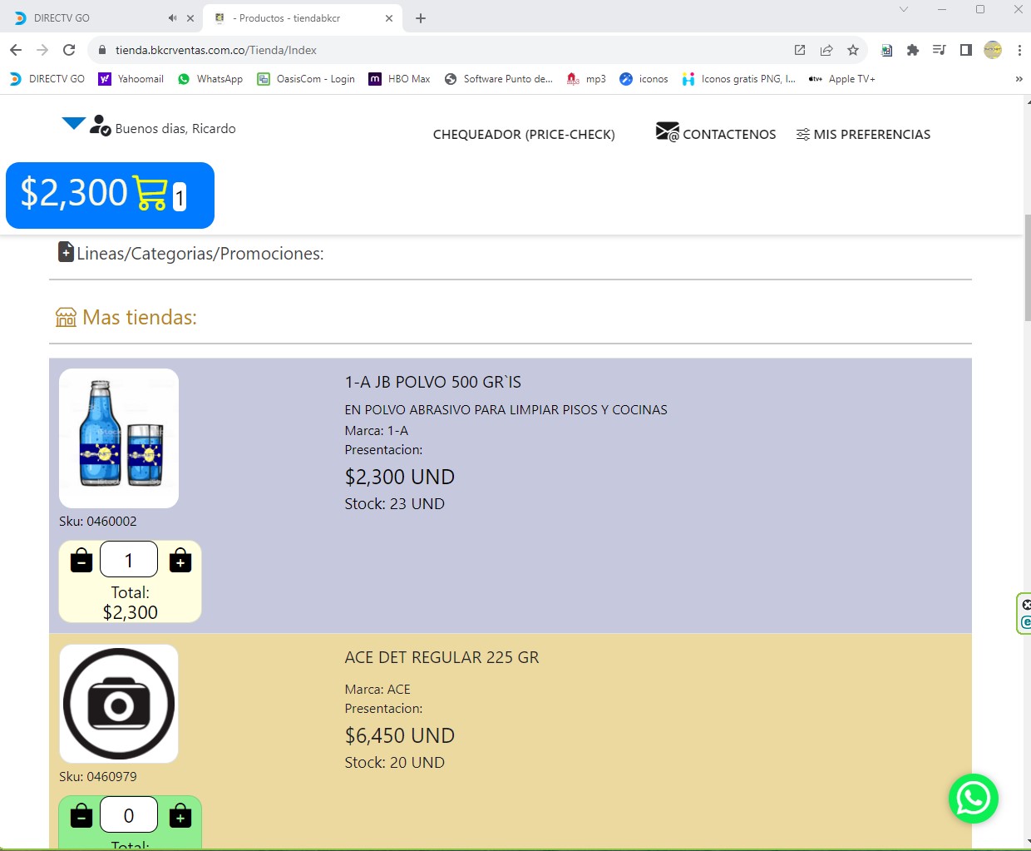The height and width of the screenshot is (851, 1031).
Task: Bookmark this page with the star icon
Action: [x=853, y=50]
